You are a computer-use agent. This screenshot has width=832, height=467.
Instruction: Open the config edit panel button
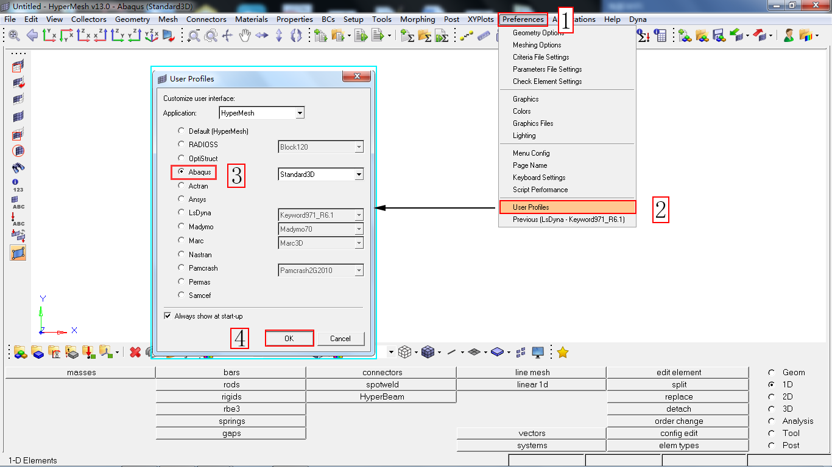click(x=679, y=433)
